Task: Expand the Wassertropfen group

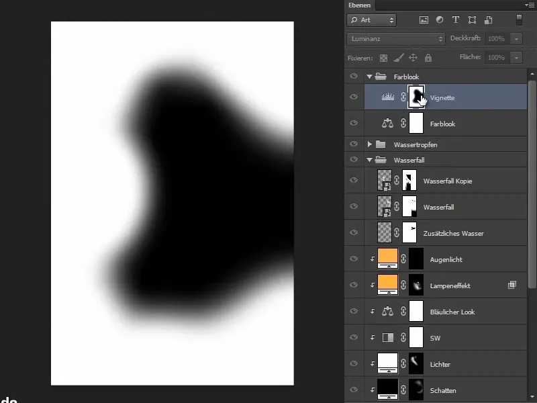Action: click(x=370, y=144)
